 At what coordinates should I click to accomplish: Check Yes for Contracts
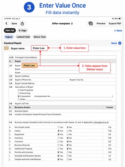pos(58,142)
